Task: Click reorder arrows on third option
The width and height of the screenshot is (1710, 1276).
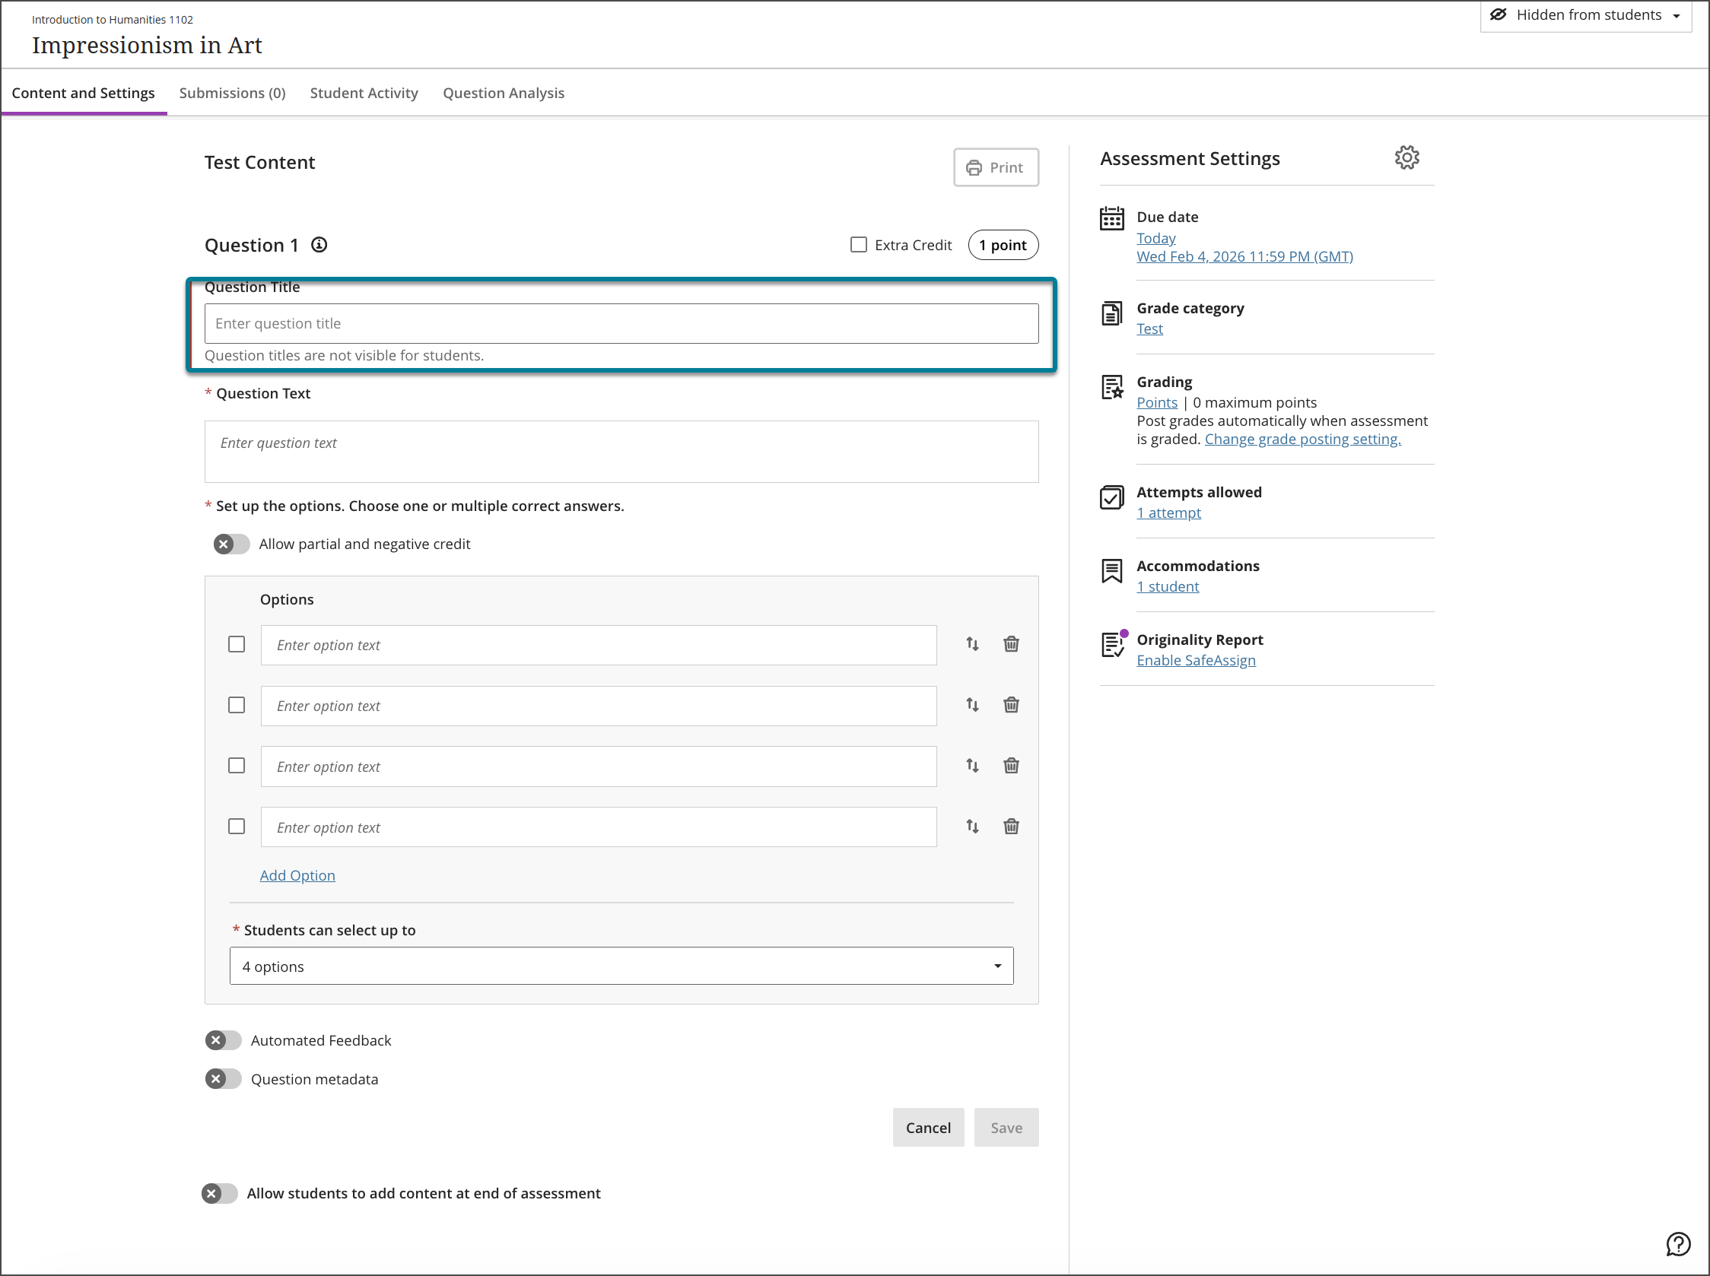Action: 971,766
